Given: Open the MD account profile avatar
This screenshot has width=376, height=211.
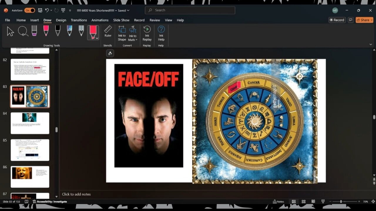Looking at the screenshot, I should (x=335, y=10).
